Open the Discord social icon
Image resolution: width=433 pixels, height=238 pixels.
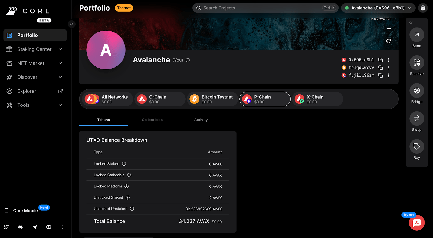tap(21, 227)
